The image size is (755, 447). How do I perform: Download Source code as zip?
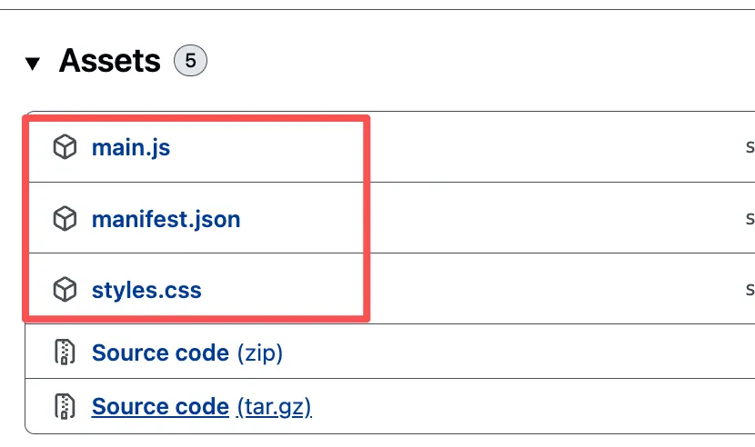tap(160, 353)
